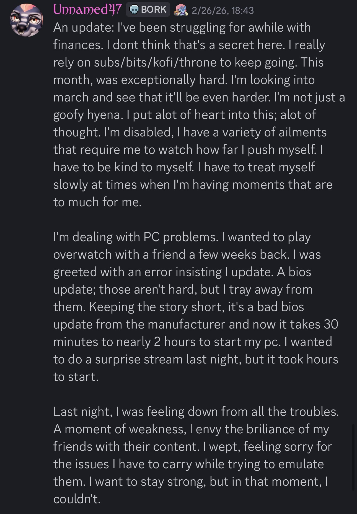Click the paragraph about PC problems
The image size is (357, 514).
pos(194,307)
